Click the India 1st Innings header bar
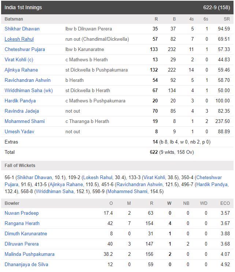Screen dimensions: 235x272 point(117,7)
